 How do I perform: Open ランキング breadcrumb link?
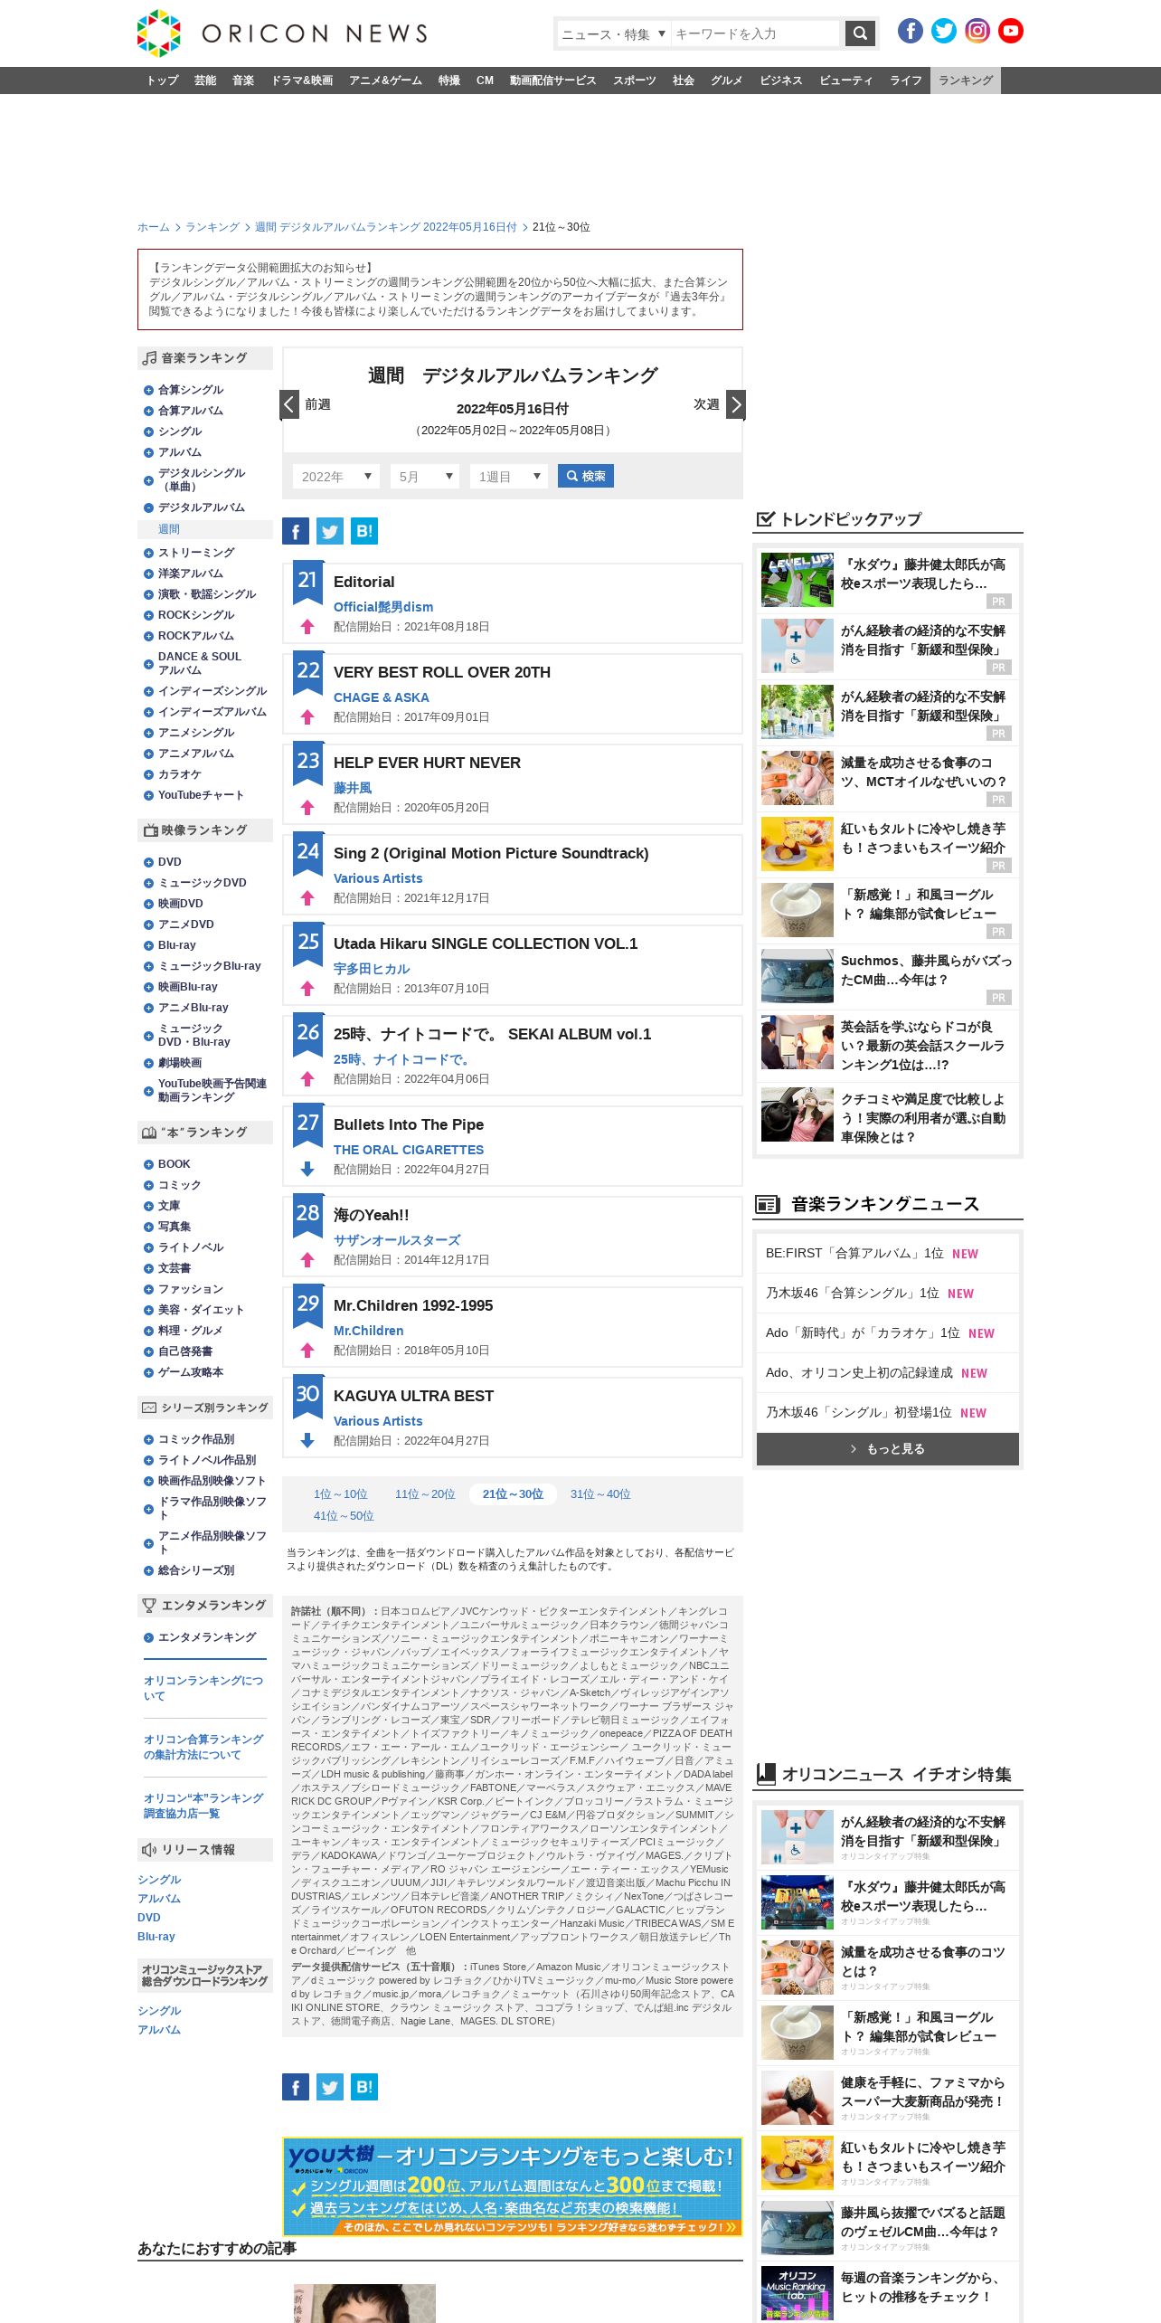click(212, 227)
